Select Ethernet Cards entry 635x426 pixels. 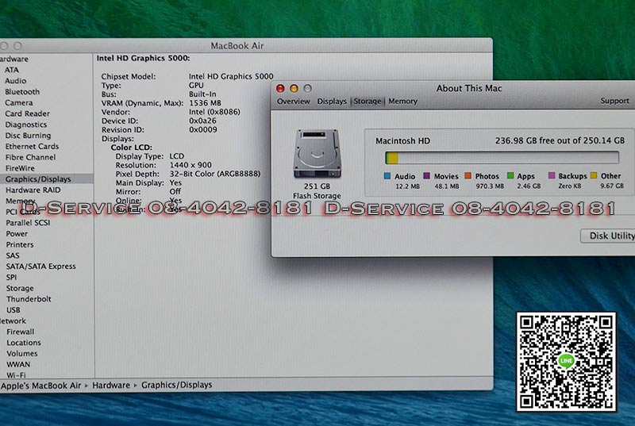tap(32, 146)
